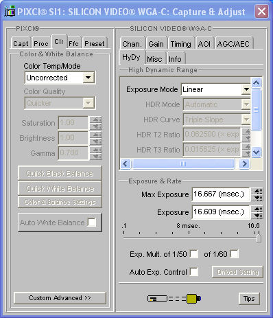Click the HDR T3 Ratio field

coord(212,150)
